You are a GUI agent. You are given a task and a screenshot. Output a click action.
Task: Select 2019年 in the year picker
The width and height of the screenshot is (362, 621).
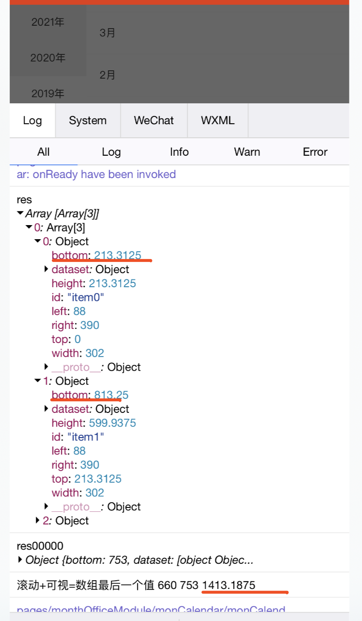tap(48, 93)
